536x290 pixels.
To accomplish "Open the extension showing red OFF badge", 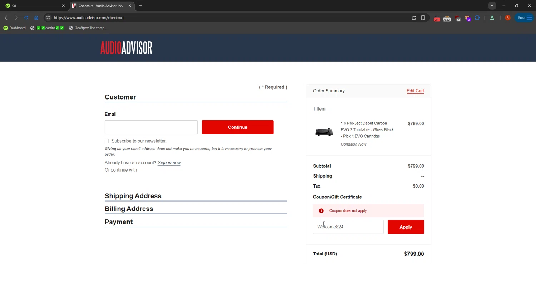I will 437,18.
